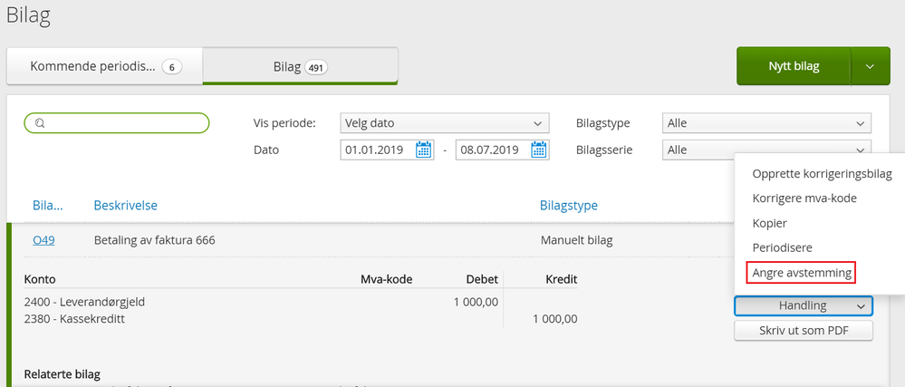Open the end date calendar picker
Screen dimensions: 905x387
click(x=539, y=150)
